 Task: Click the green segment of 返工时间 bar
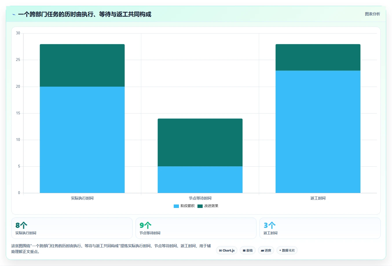[318, 57]
